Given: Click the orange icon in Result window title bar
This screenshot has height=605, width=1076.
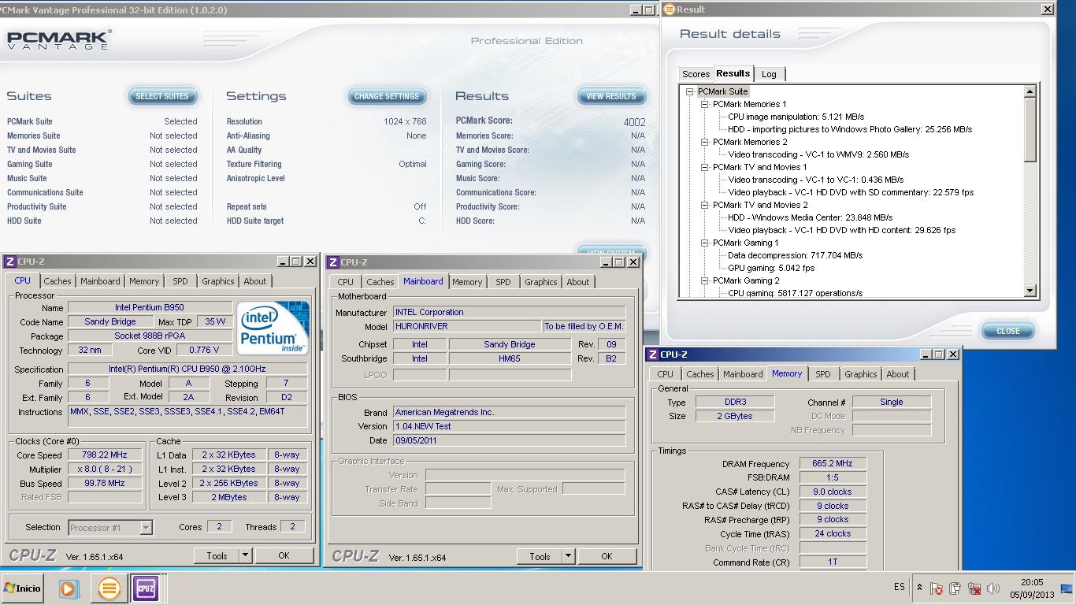Looking at the screenshot, I should pos(670,9).
